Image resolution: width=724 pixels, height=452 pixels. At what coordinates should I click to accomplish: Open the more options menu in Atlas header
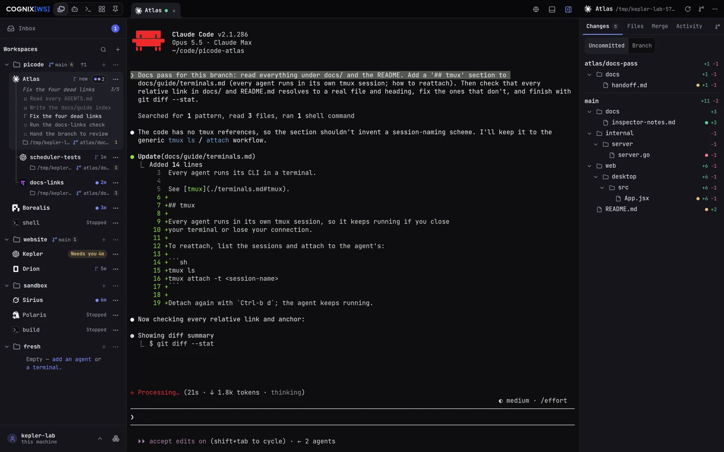click(x=715, y=9)
